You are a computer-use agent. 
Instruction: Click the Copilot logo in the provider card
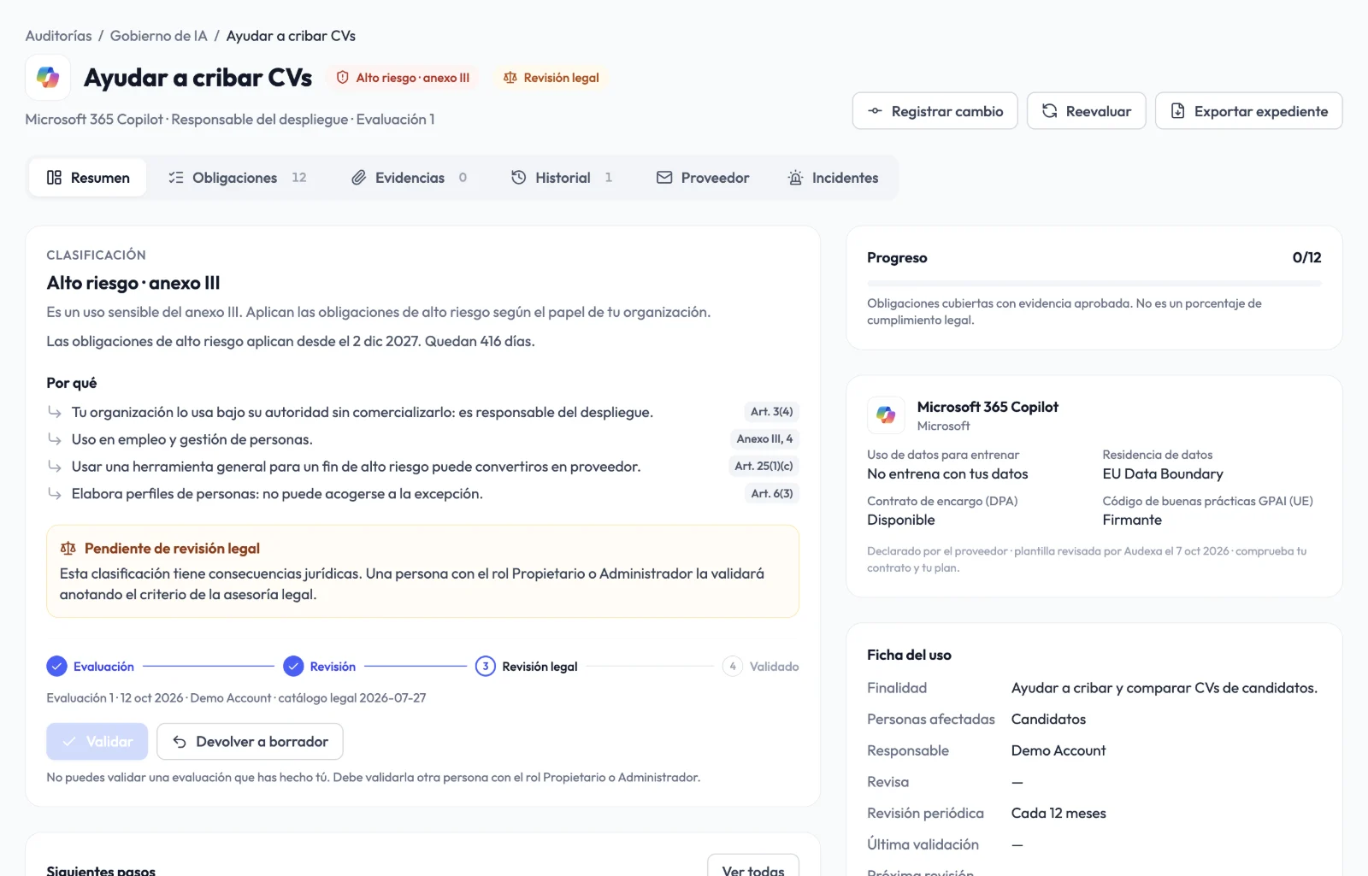[x=886, y=415]
